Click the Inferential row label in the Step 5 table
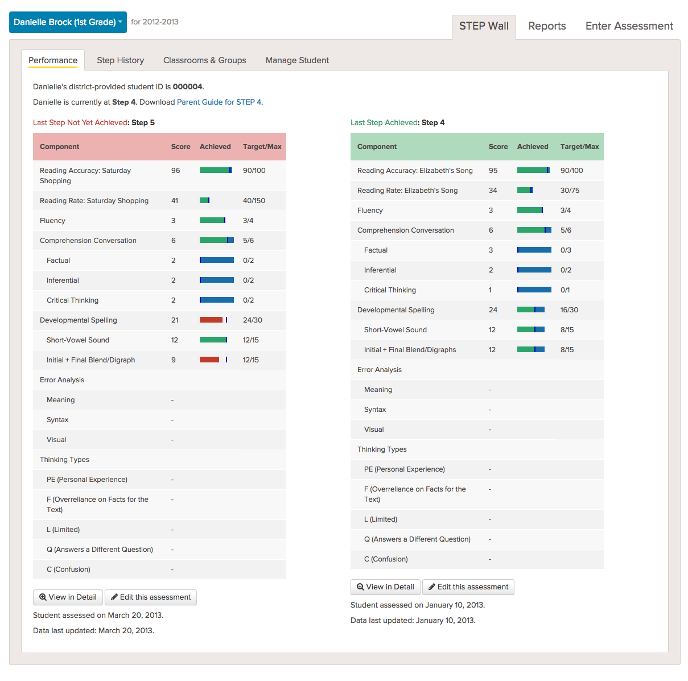The image size is (688, 681). 63,280
